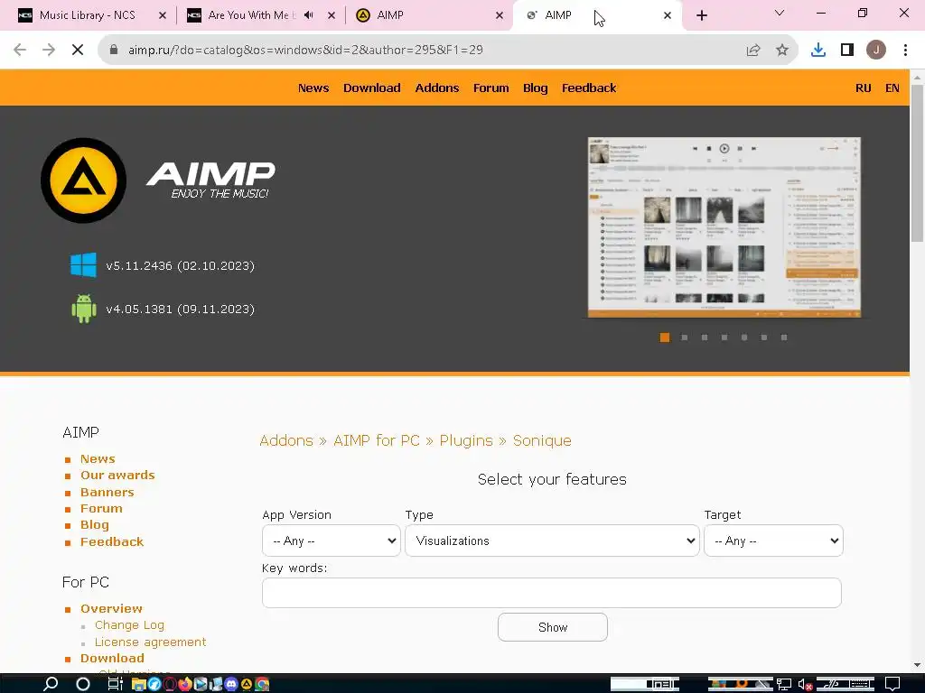The width and height of the screenshot is (925, 693).
Task: Click the AIMP round logo icon
Action: [x=83, y=180]
